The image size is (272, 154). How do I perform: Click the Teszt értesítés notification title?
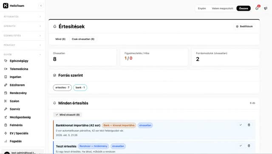pos(66,146)
